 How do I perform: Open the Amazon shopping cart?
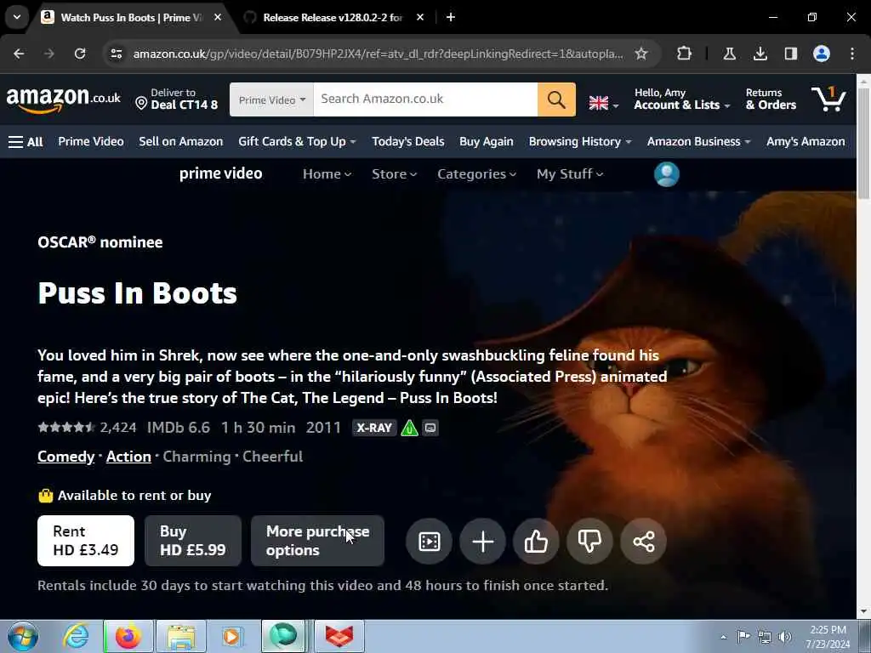point(828,99)
